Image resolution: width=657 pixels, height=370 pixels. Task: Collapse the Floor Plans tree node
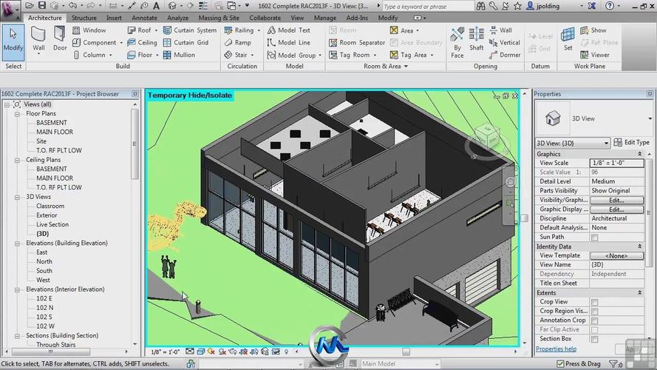pos(17,114)
